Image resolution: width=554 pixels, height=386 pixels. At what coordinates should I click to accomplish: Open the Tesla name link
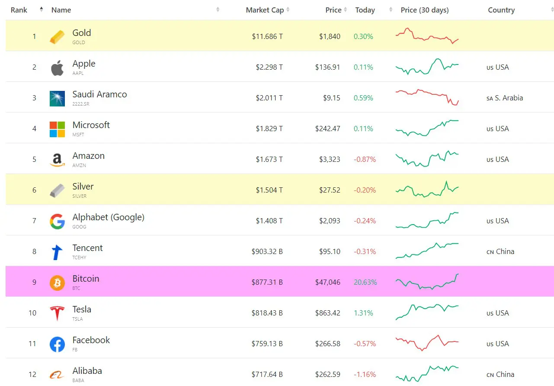(x=82, y=309)
